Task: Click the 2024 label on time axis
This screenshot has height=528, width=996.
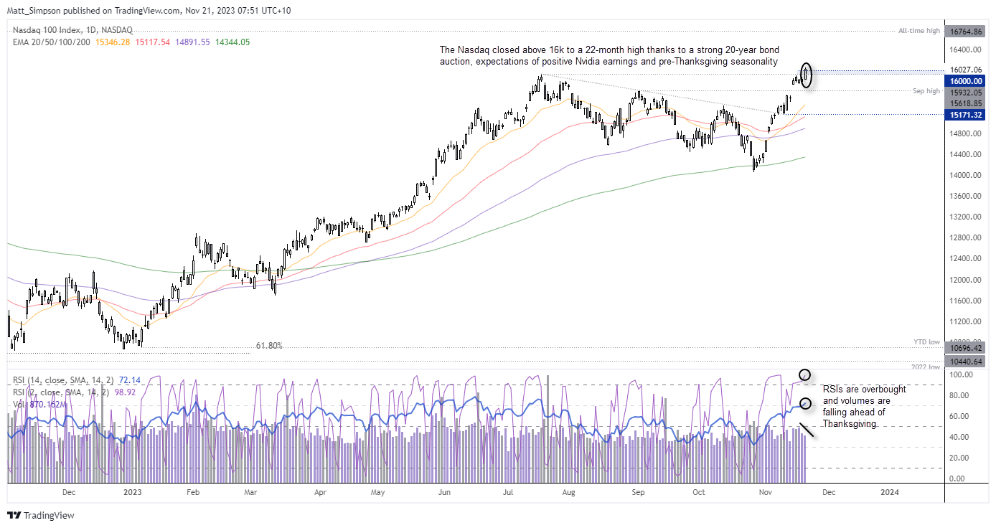Action: [x=889, y=492]
